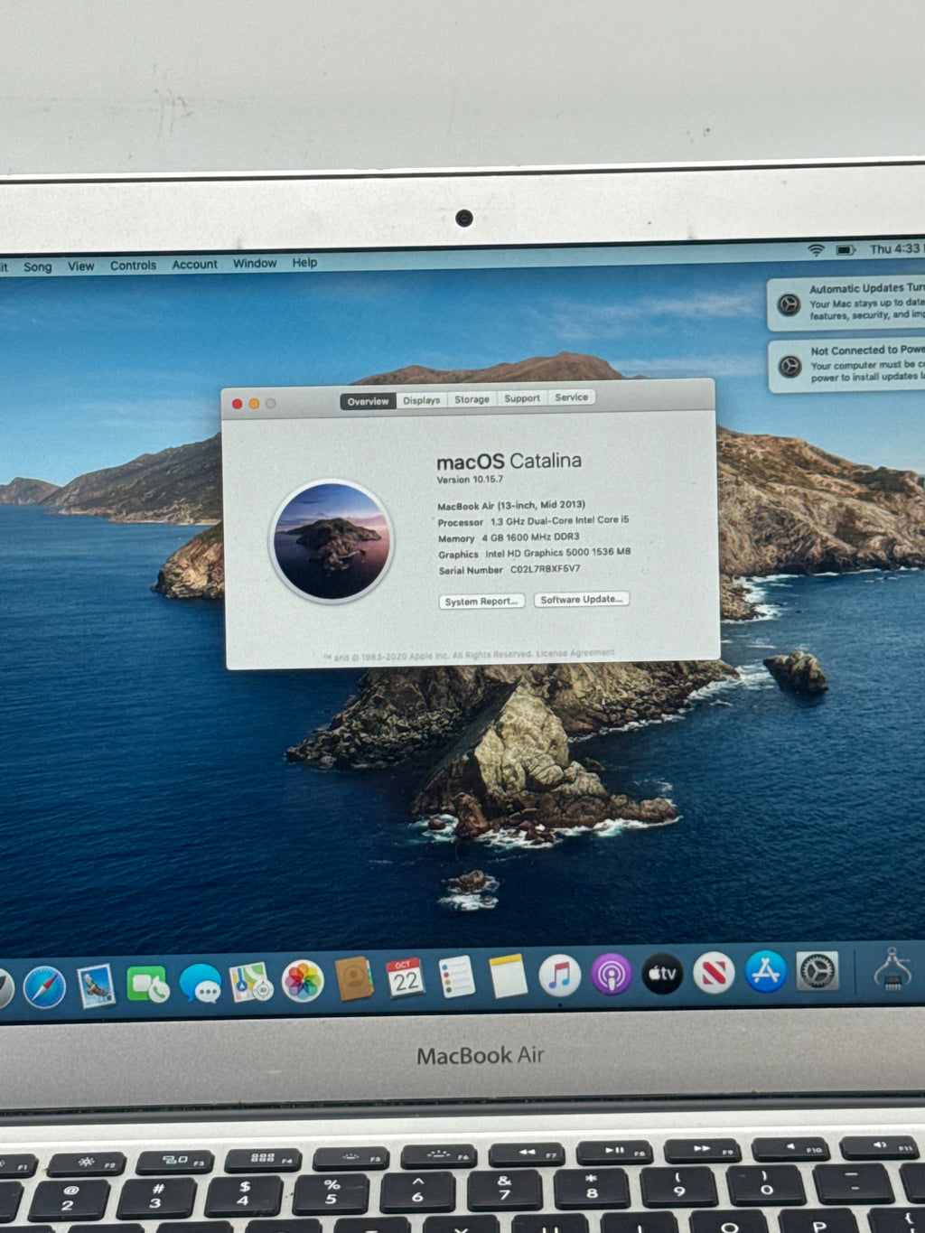This screenshot has height=1233, width=925.
Task: Click the macOS Catalina island image
Action: pos(332,541)
